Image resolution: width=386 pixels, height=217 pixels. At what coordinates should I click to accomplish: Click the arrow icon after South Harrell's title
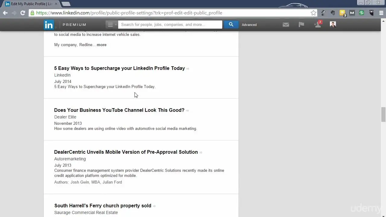pyautogui.click(x=154, y=206)
